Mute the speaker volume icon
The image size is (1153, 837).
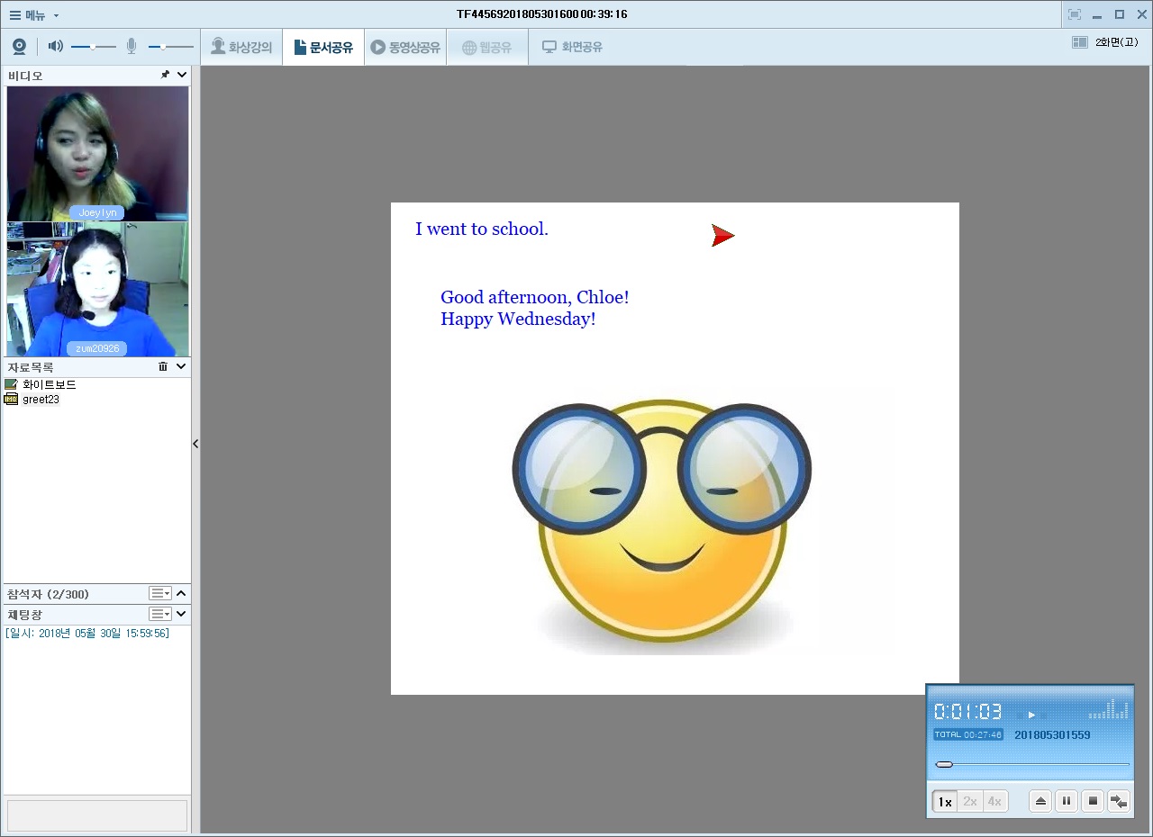(x=55, y=47)
